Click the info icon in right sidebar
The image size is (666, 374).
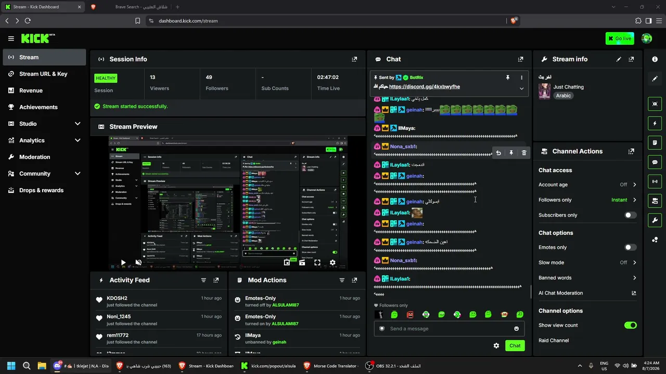[x=655, y=59]
